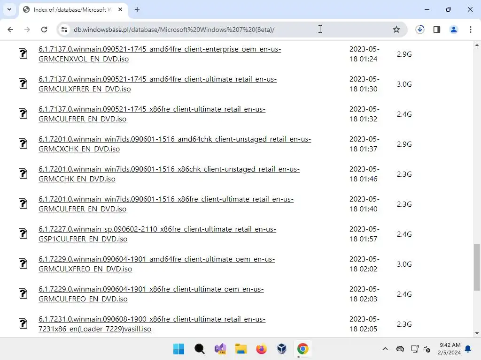Screen dimensions: 481x360
Task: Click Chrome icon in taskbar
Action: tap(303, 349)
